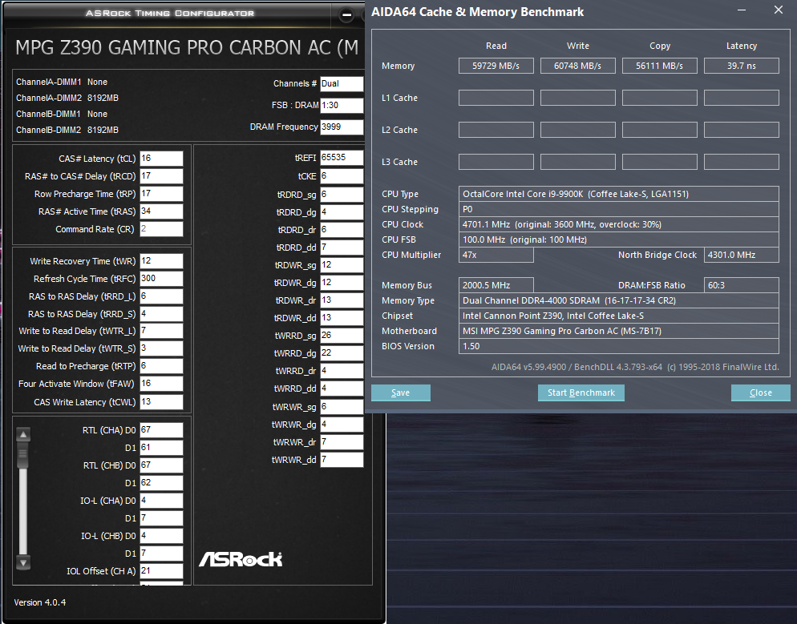The image size is (797, 624).
Task: Click the IO-L (CHB) D0 field
Action: 161,536
